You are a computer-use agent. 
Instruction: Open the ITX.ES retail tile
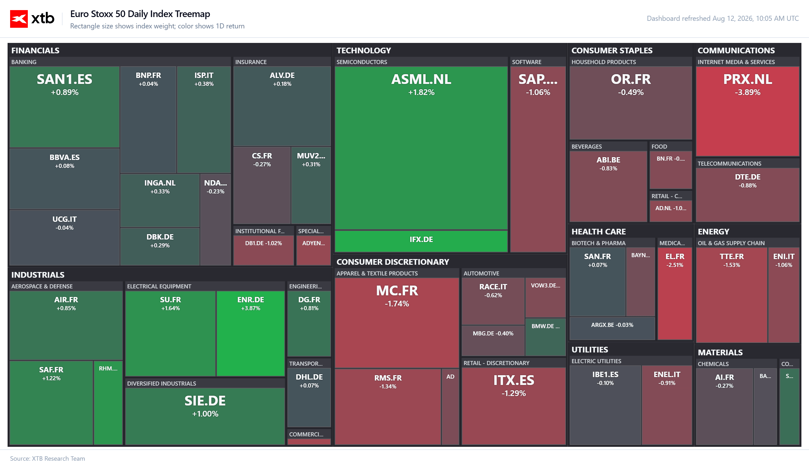tap(513, 405)
